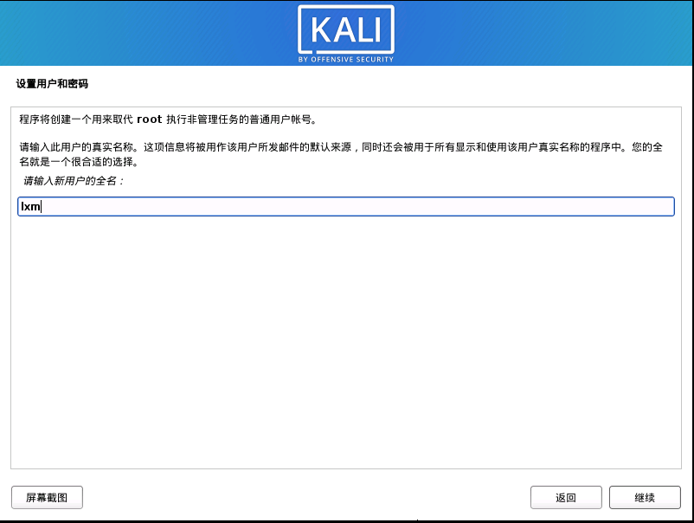The height and width of the screenshot is (523, 694).
Task: Click the typed text lxm in the field
Action: pyautogui.click(x=30, y=206)
